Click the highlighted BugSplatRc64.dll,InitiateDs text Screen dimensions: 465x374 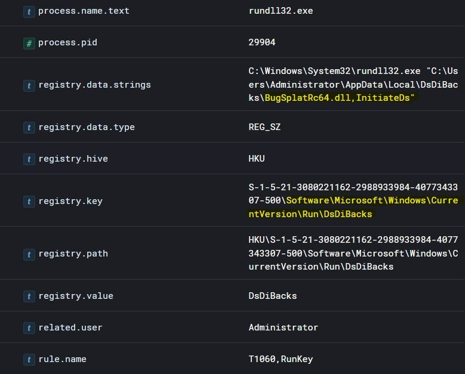pyautogui.click(x=341, y=97)
